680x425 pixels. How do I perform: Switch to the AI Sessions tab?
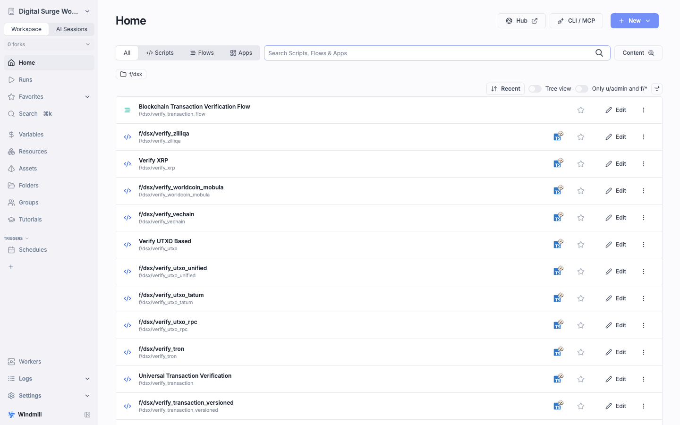pos(72,29)
